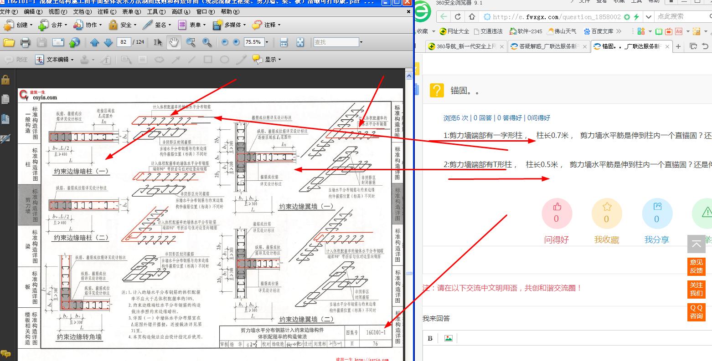Go to previous page with up arrow

click(x=94, y=42)
